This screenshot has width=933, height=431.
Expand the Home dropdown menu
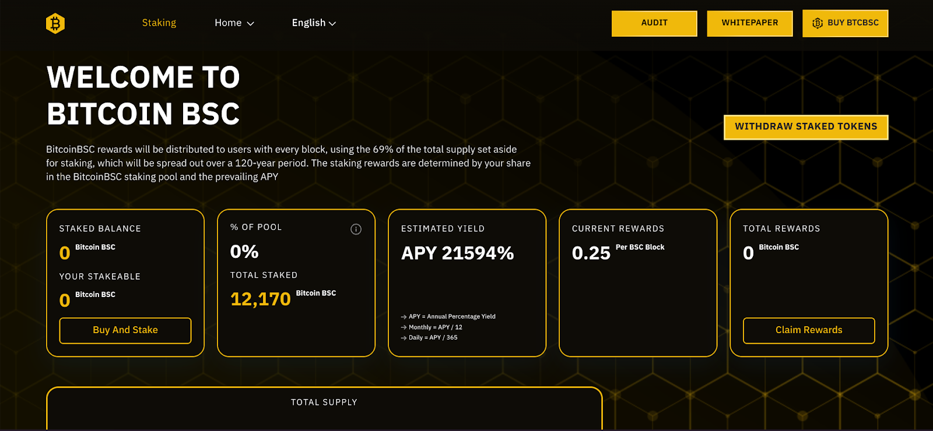click(x=234, y=23)
